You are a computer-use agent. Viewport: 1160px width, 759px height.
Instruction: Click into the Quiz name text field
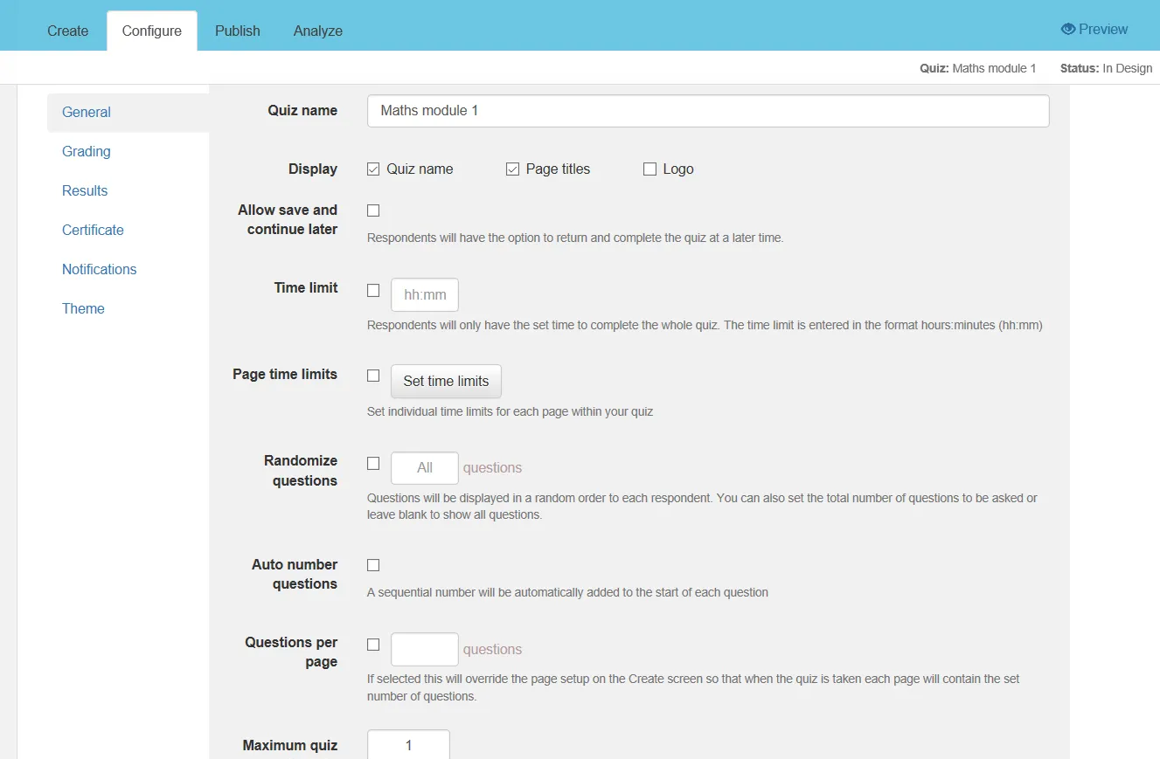point(708,111)
